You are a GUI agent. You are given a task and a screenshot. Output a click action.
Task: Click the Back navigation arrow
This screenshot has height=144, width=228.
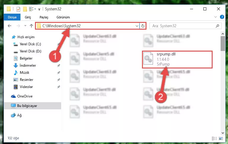point(9,26)
